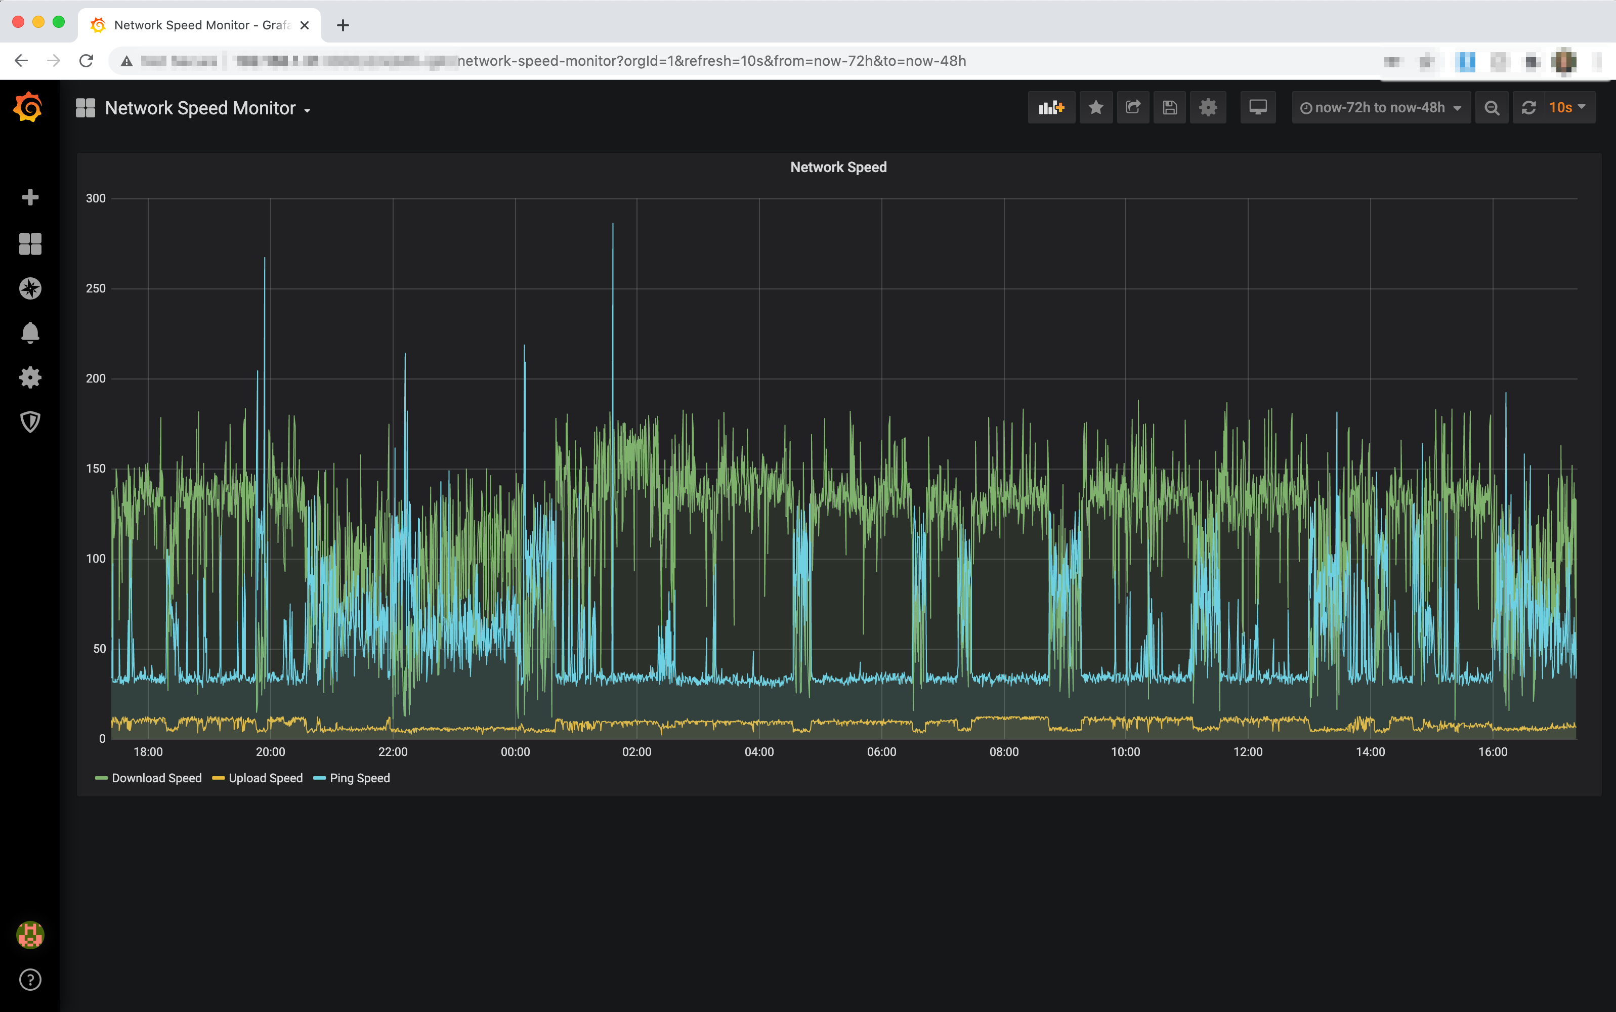This screenshot has height=1012, width=1616.
Task: Click the not-secure warning icon in address bar
Action: coord(126,61)
